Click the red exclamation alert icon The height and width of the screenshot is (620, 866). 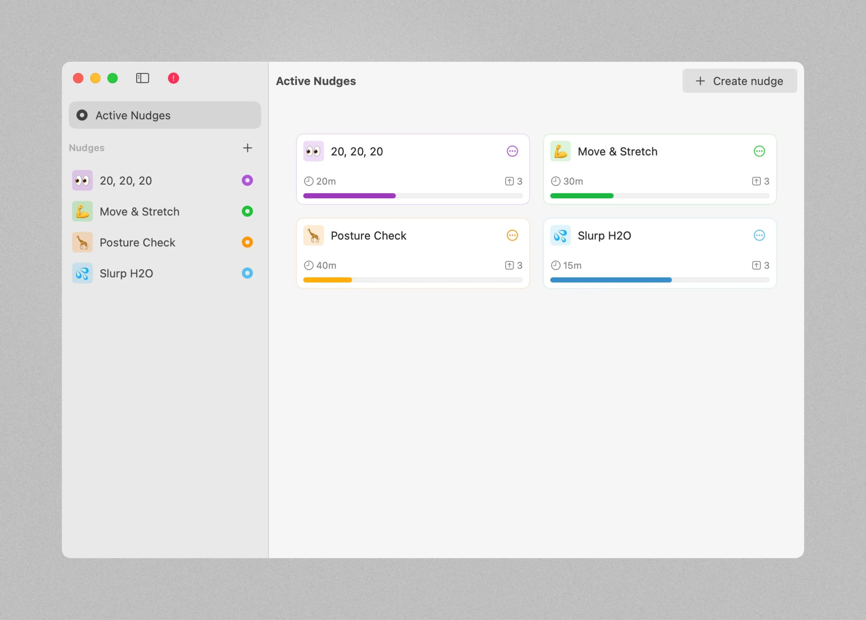pyautogui.click(x=174, y=78)
